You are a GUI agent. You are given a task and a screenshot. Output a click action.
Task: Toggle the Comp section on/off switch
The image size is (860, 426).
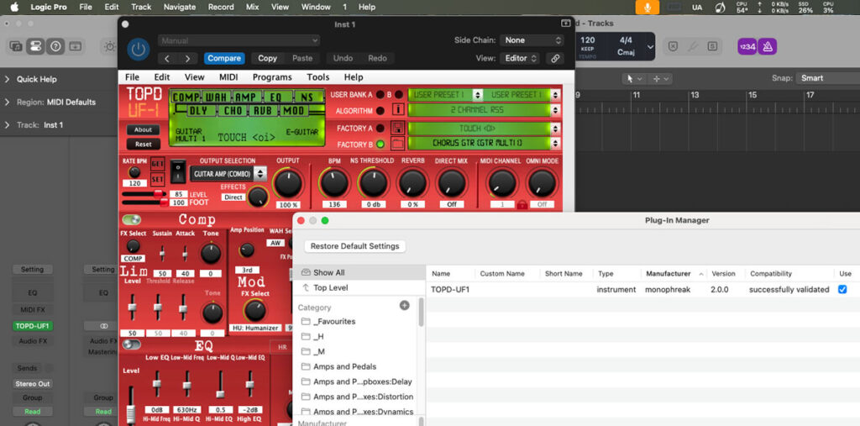132,219
